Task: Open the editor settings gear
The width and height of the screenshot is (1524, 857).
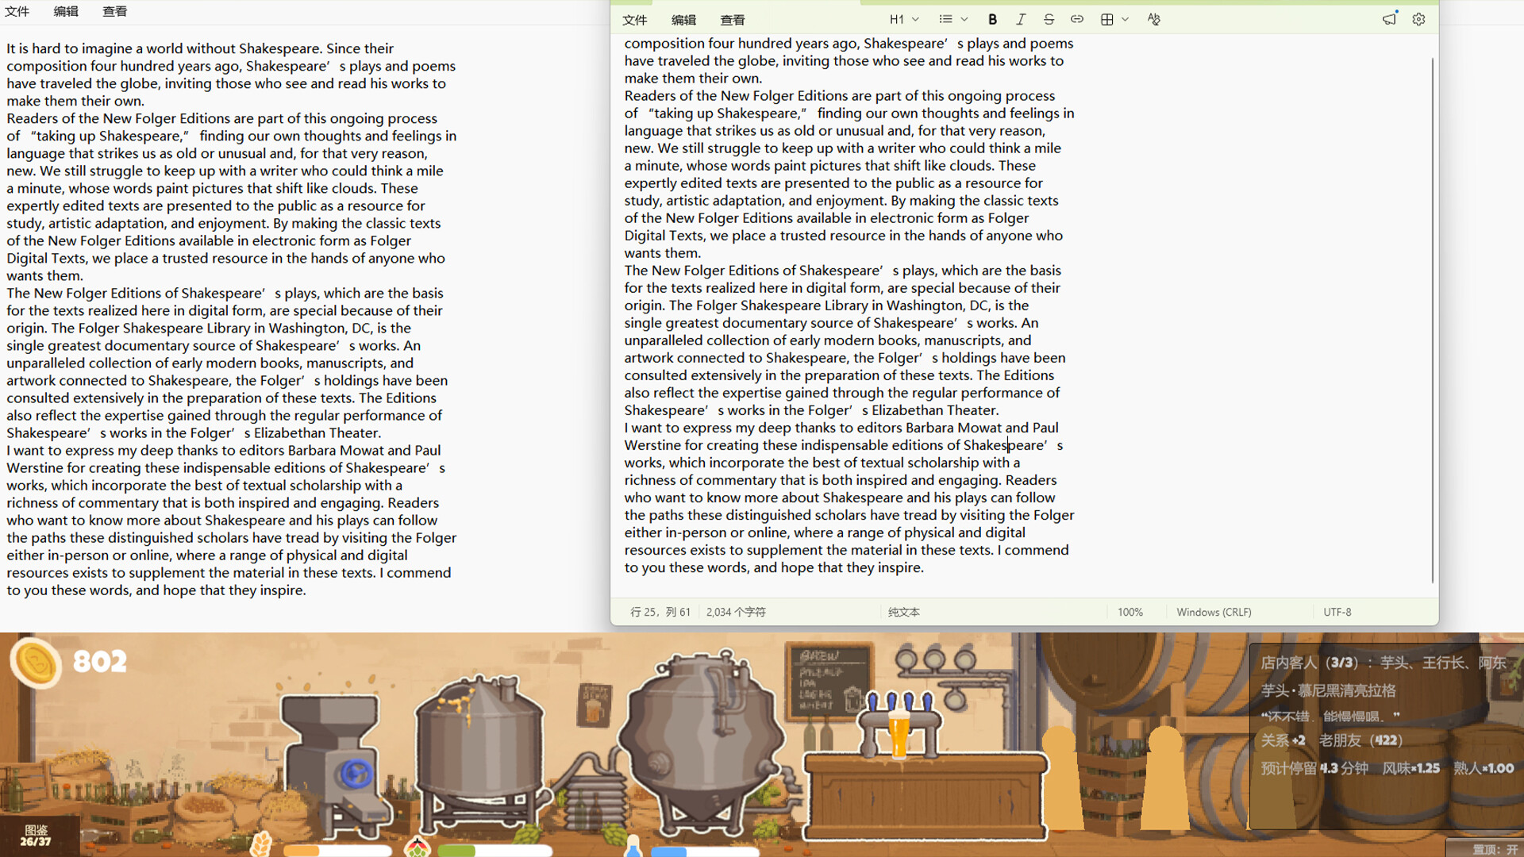Action: click(x=1418, y=19)
